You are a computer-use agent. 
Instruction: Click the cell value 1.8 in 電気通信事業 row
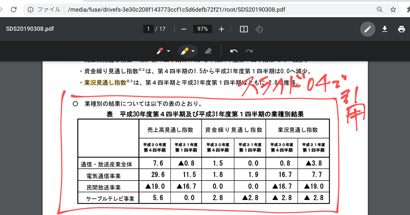coord(218,174)
